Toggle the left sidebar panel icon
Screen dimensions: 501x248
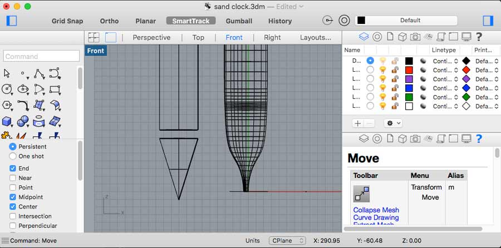[11, 21]
